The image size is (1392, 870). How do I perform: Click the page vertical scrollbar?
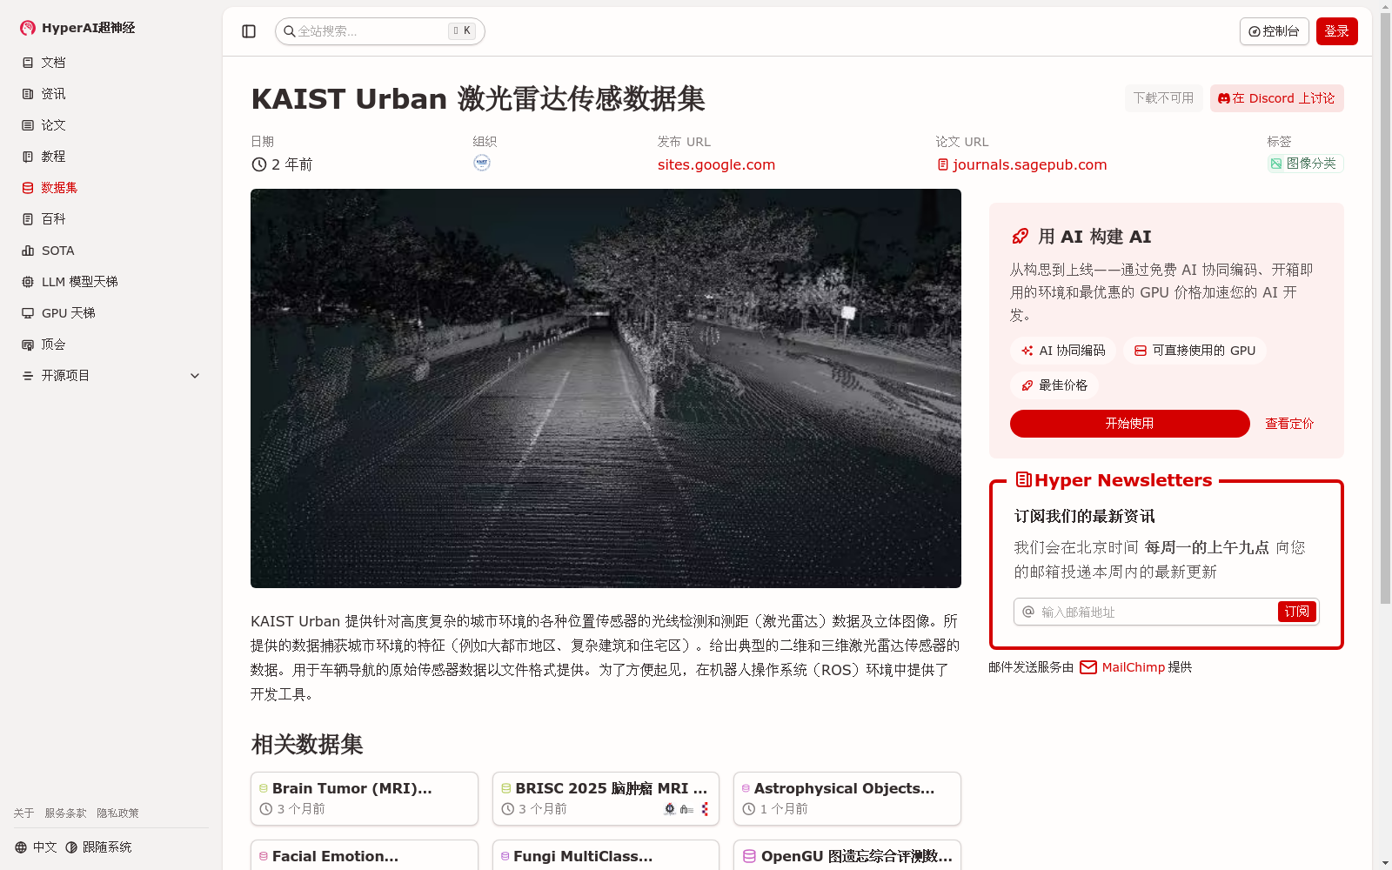point(1385,308)
